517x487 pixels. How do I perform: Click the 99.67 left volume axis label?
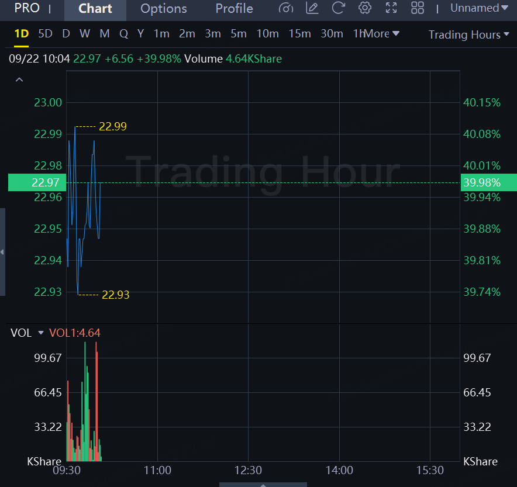click(48, 358)
